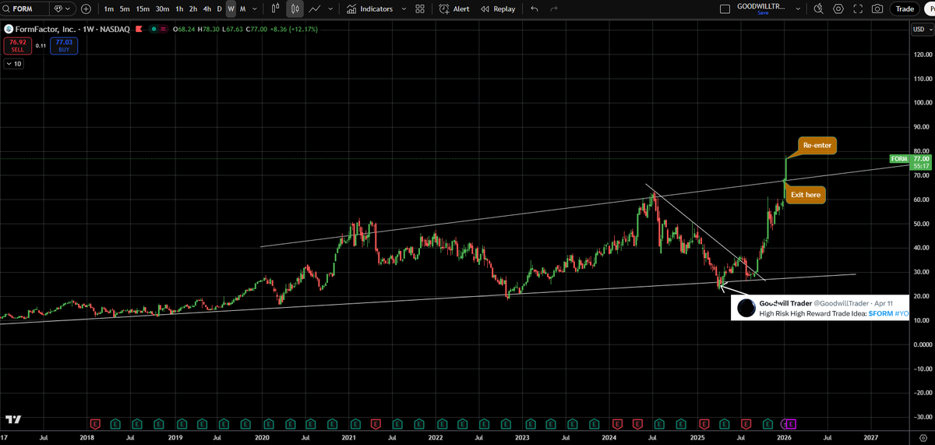
Task: Select the 30m timeframe
Action: pyautogui.click(x=162, y=9)
